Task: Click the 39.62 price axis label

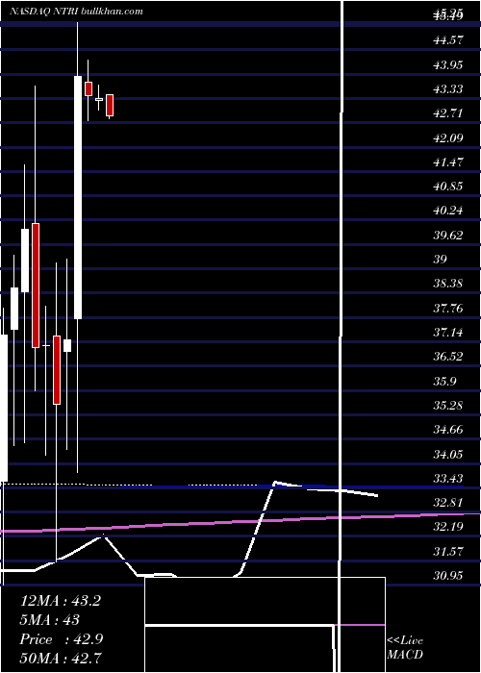Action: pyautogui.click(x=448, y=236)
